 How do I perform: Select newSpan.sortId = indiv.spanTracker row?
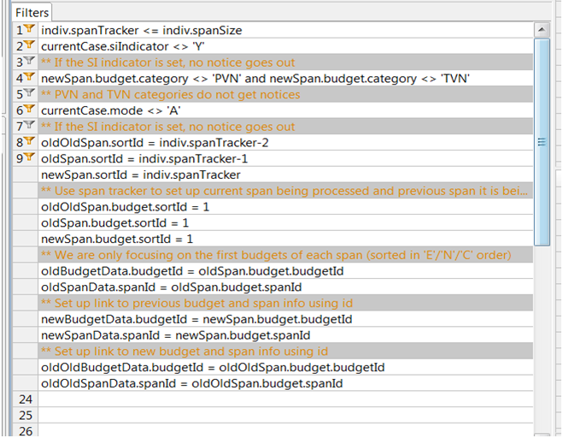click(285, 175)
